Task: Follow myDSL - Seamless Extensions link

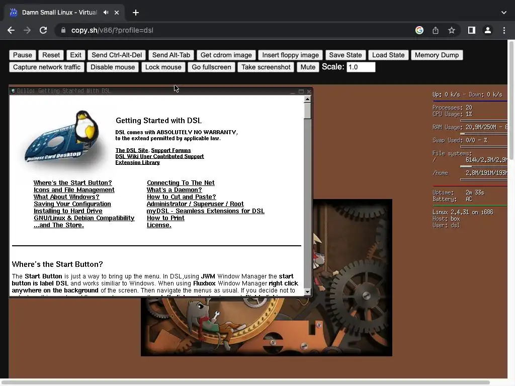Action: [x=206, y=211]
